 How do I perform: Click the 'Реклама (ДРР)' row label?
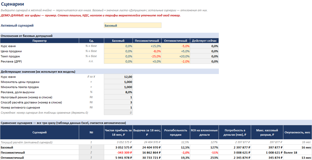pos(12,62)
